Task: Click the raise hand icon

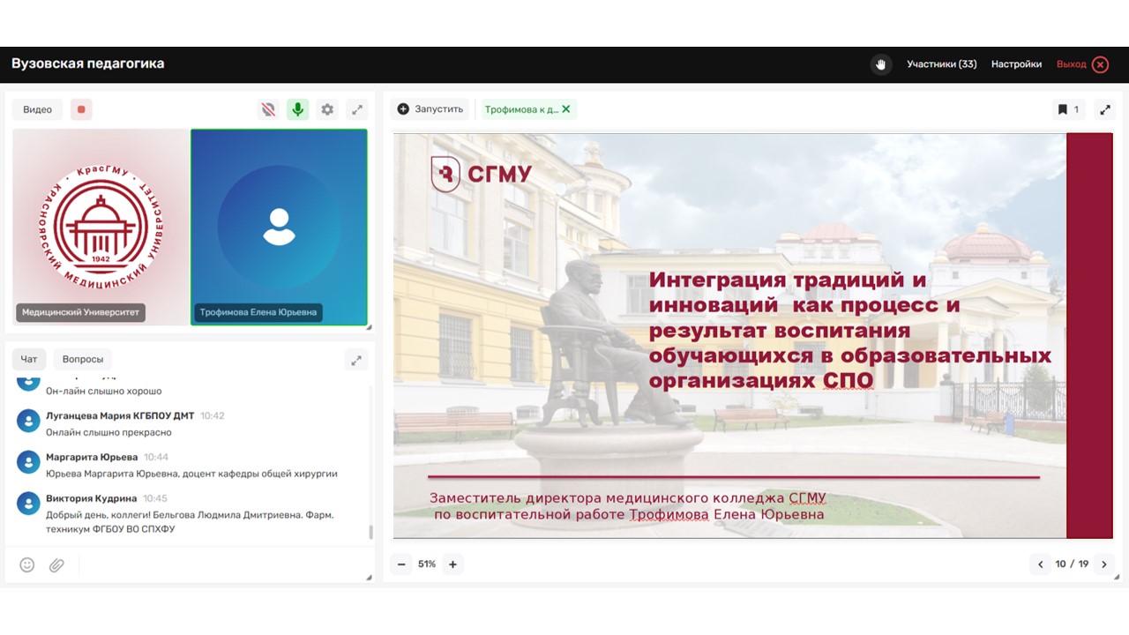Action: (x=880, y=64)
